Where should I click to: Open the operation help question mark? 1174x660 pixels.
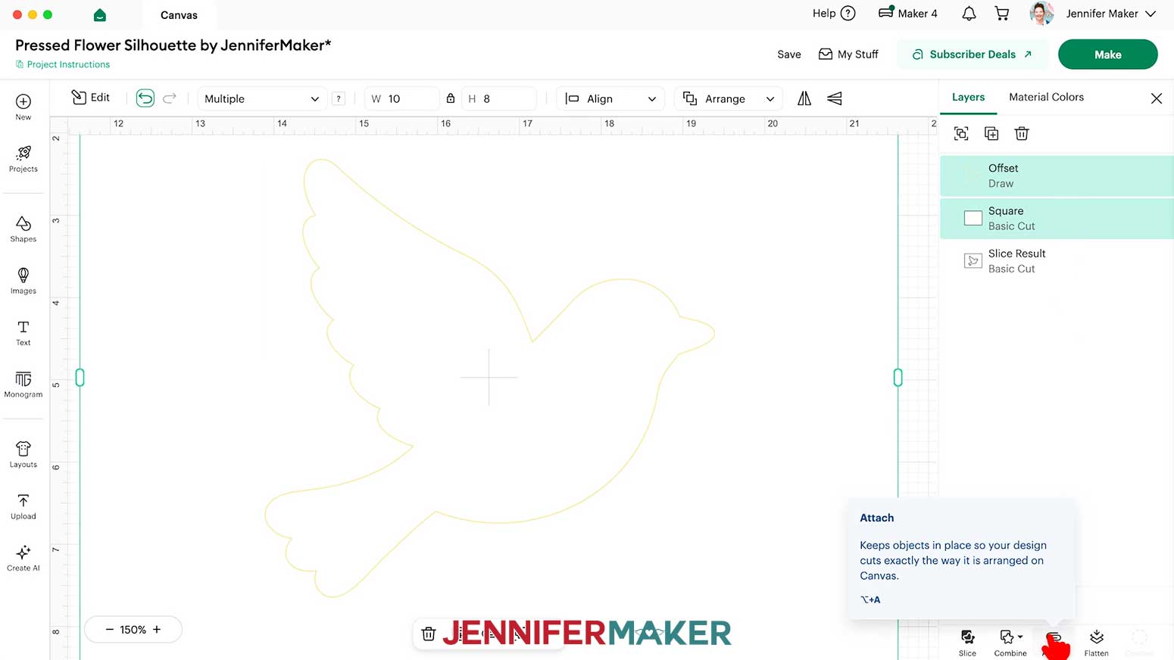click(x=339, y=98)
